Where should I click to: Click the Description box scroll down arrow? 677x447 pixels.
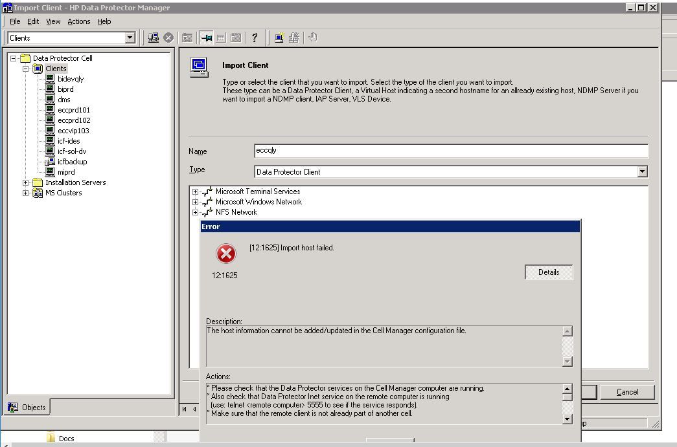(x=568, y=362)
